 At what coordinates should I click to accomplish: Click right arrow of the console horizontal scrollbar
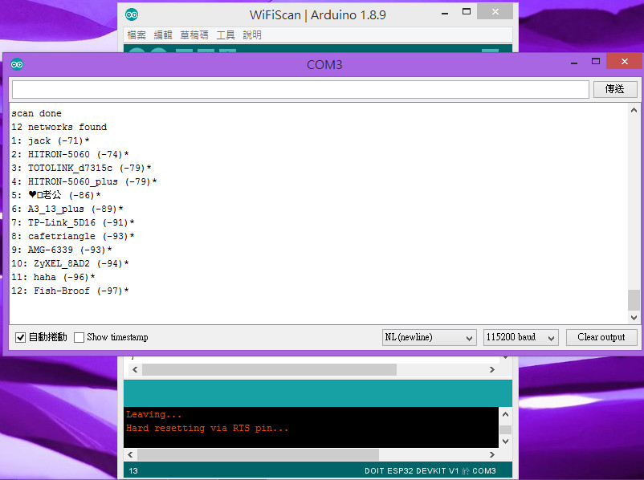(492, 454)
